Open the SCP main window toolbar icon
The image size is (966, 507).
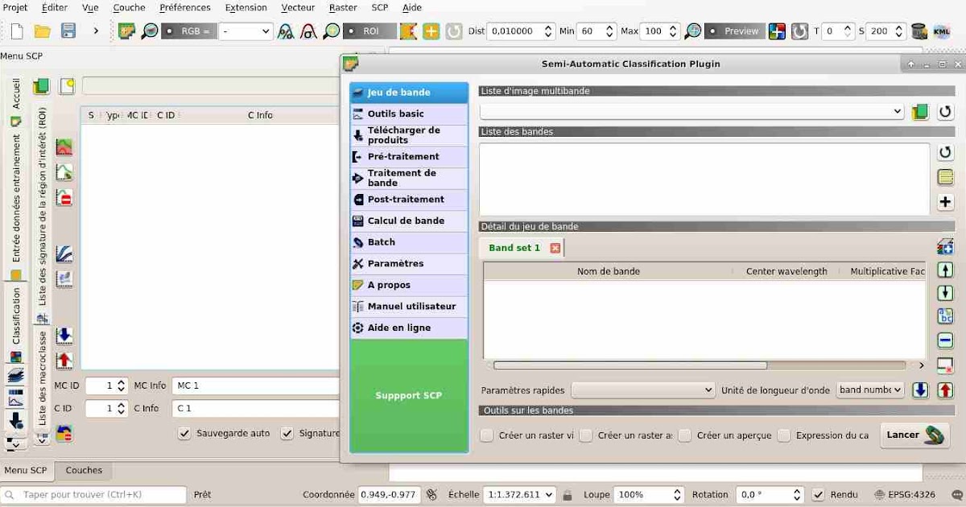126,31
